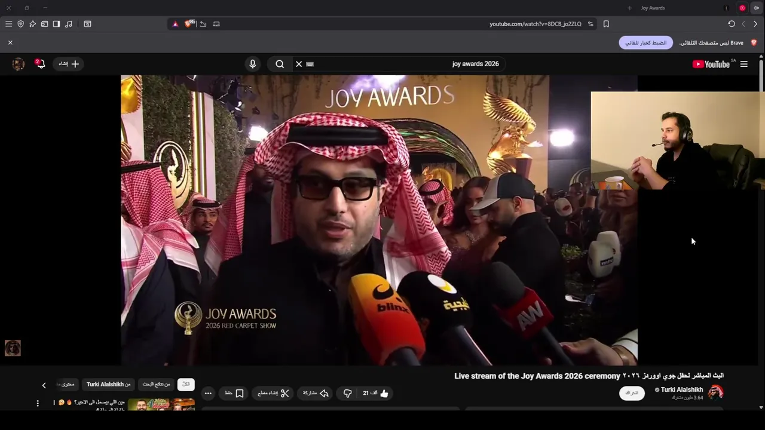765x430 pixels.
Task: Click the share arrow icon in address bar
Action: tap(203, 24)
